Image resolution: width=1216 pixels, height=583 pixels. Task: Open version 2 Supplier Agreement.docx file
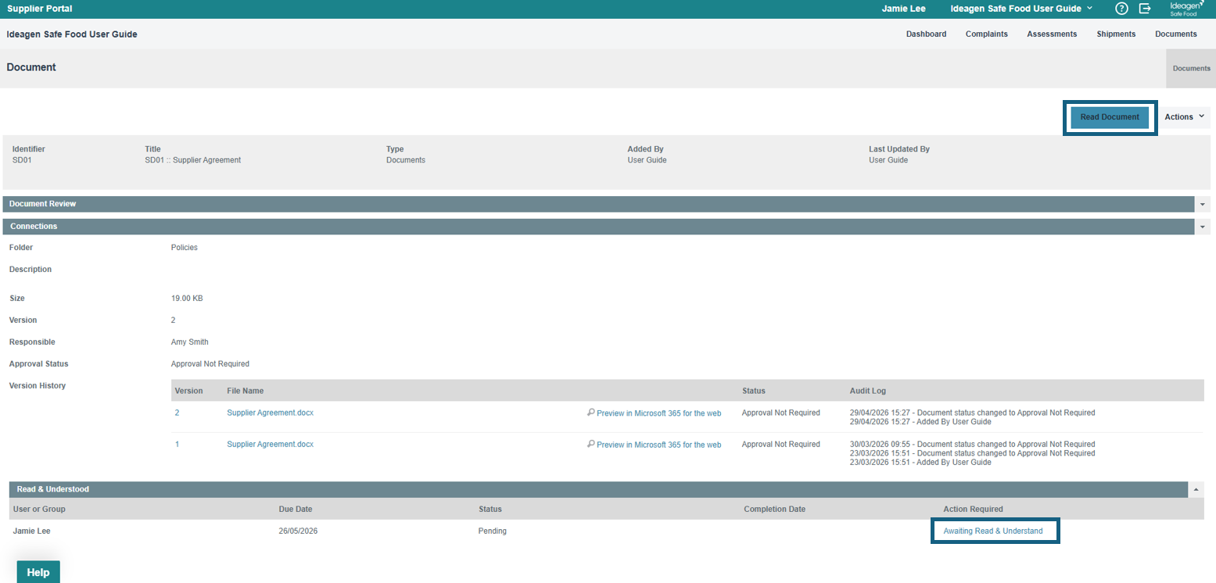coord(270,413)
